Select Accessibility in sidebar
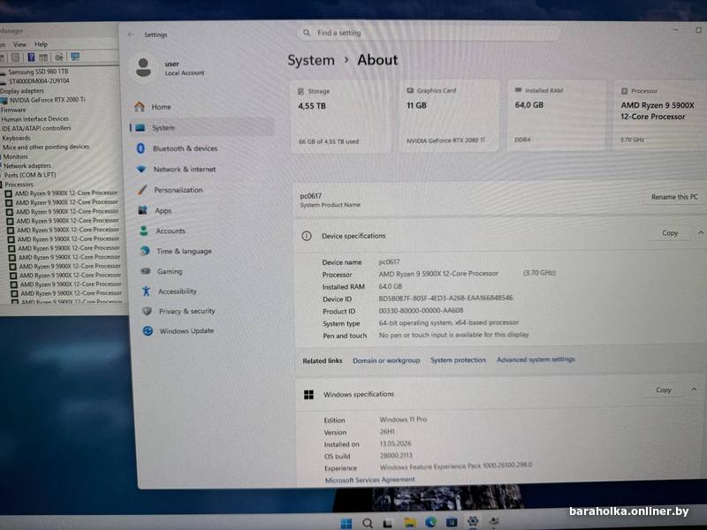The width and height of the screenshot is (707, 530). pyautogui.click(x=170, y=291)
